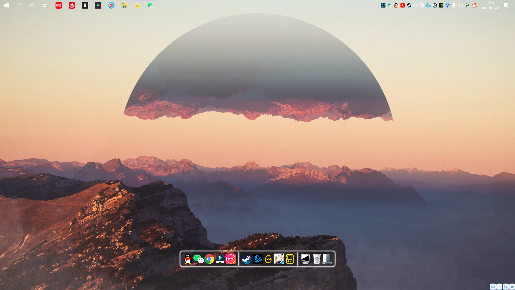
Task: Open NetEase Cloud Music on taskbar
Action: coord(72,5)
